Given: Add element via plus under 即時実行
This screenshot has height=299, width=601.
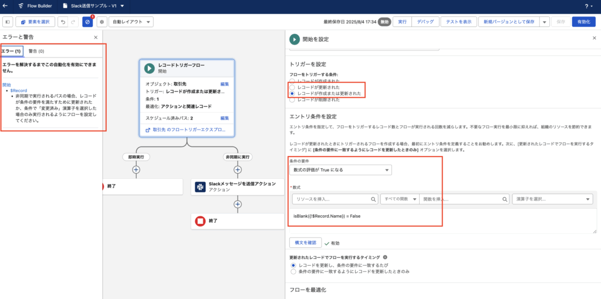Looking at the screenshot, I should [x=136, y=169].
